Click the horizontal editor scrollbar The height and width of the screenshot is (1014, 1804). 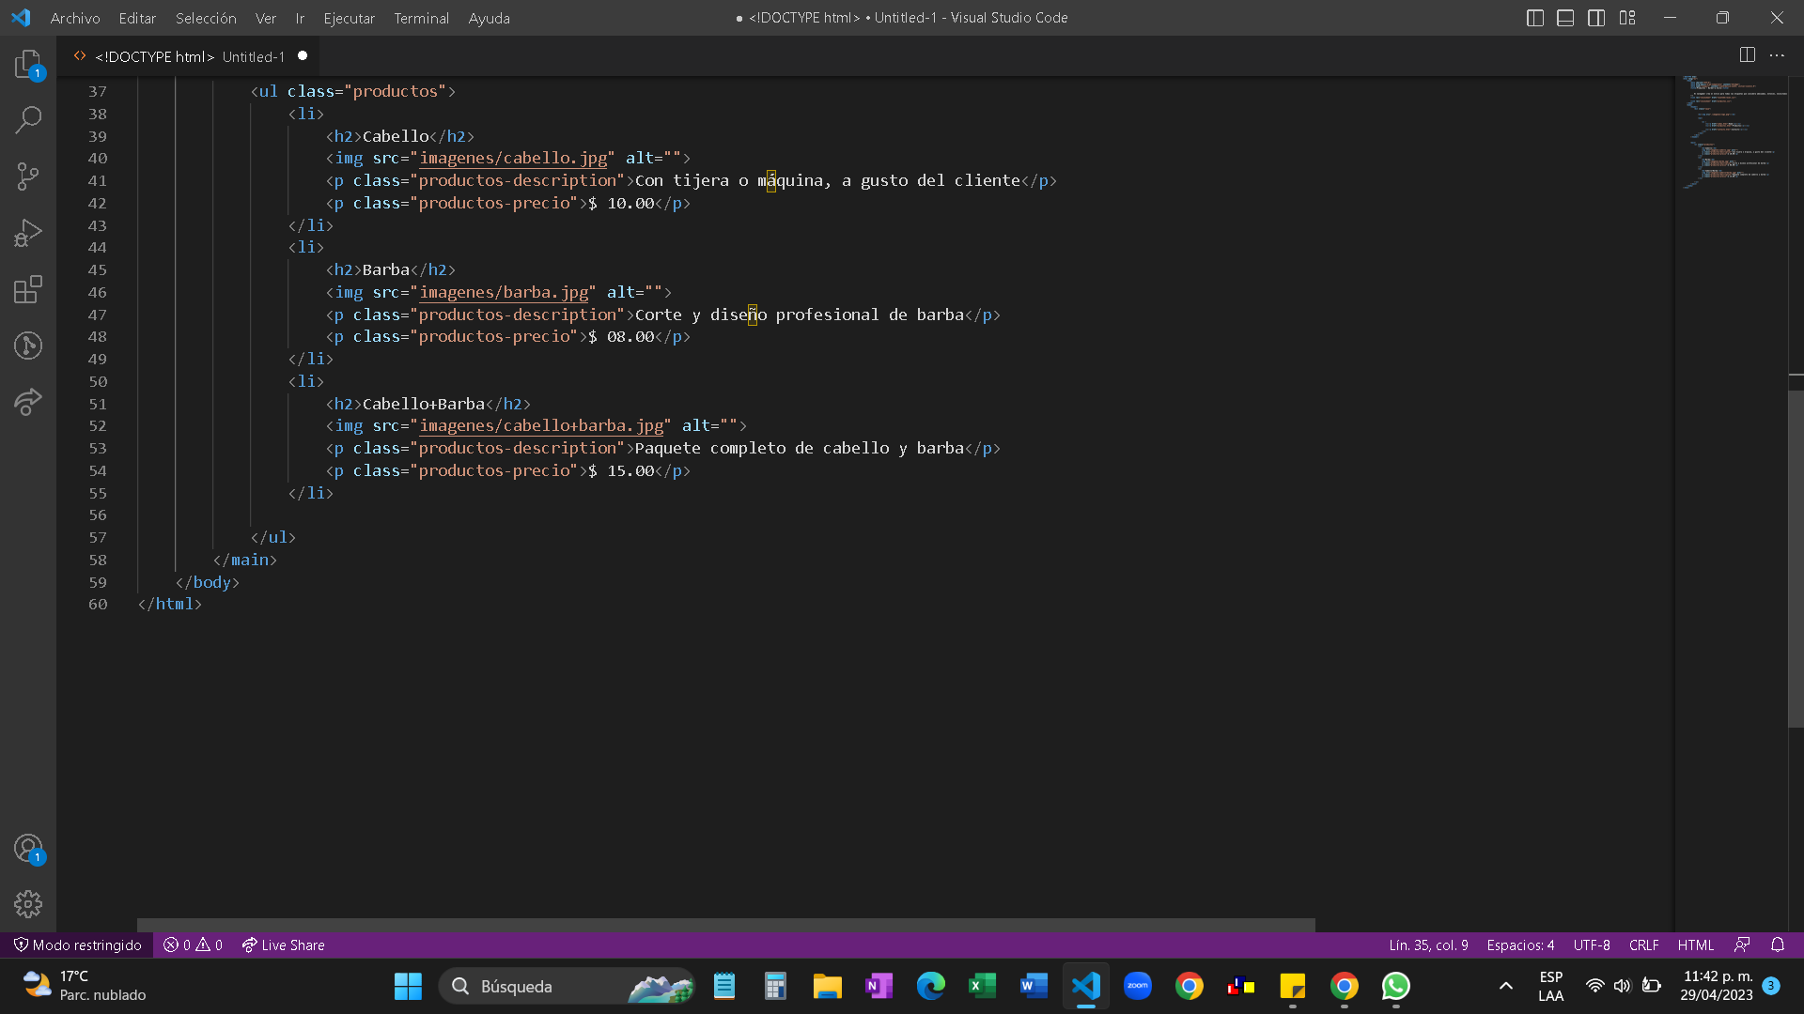[725, 925]
